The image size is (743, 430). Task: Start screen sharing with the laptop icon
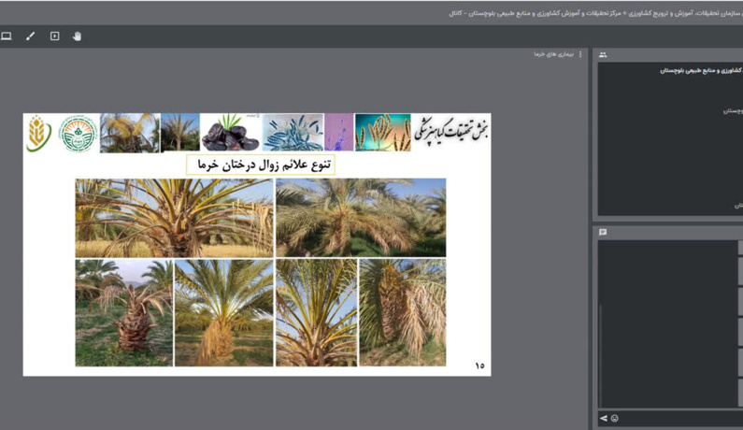click(x=7, y=36)
